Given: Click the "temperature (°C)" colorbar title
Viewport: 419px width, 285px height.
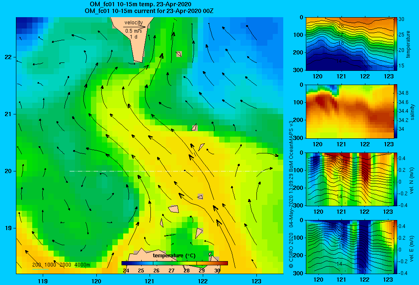Looking at the screenshot, I should coord(174,256).
